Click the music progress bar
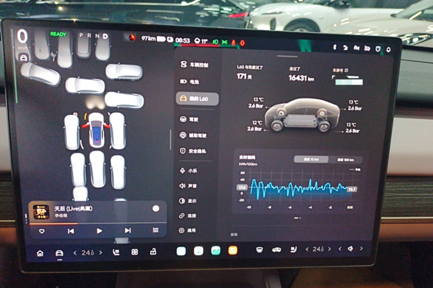This screenshot has width=433, height=288. (98, 223)
